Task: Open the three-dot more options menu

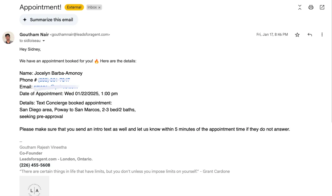Action: click(322, 35)
